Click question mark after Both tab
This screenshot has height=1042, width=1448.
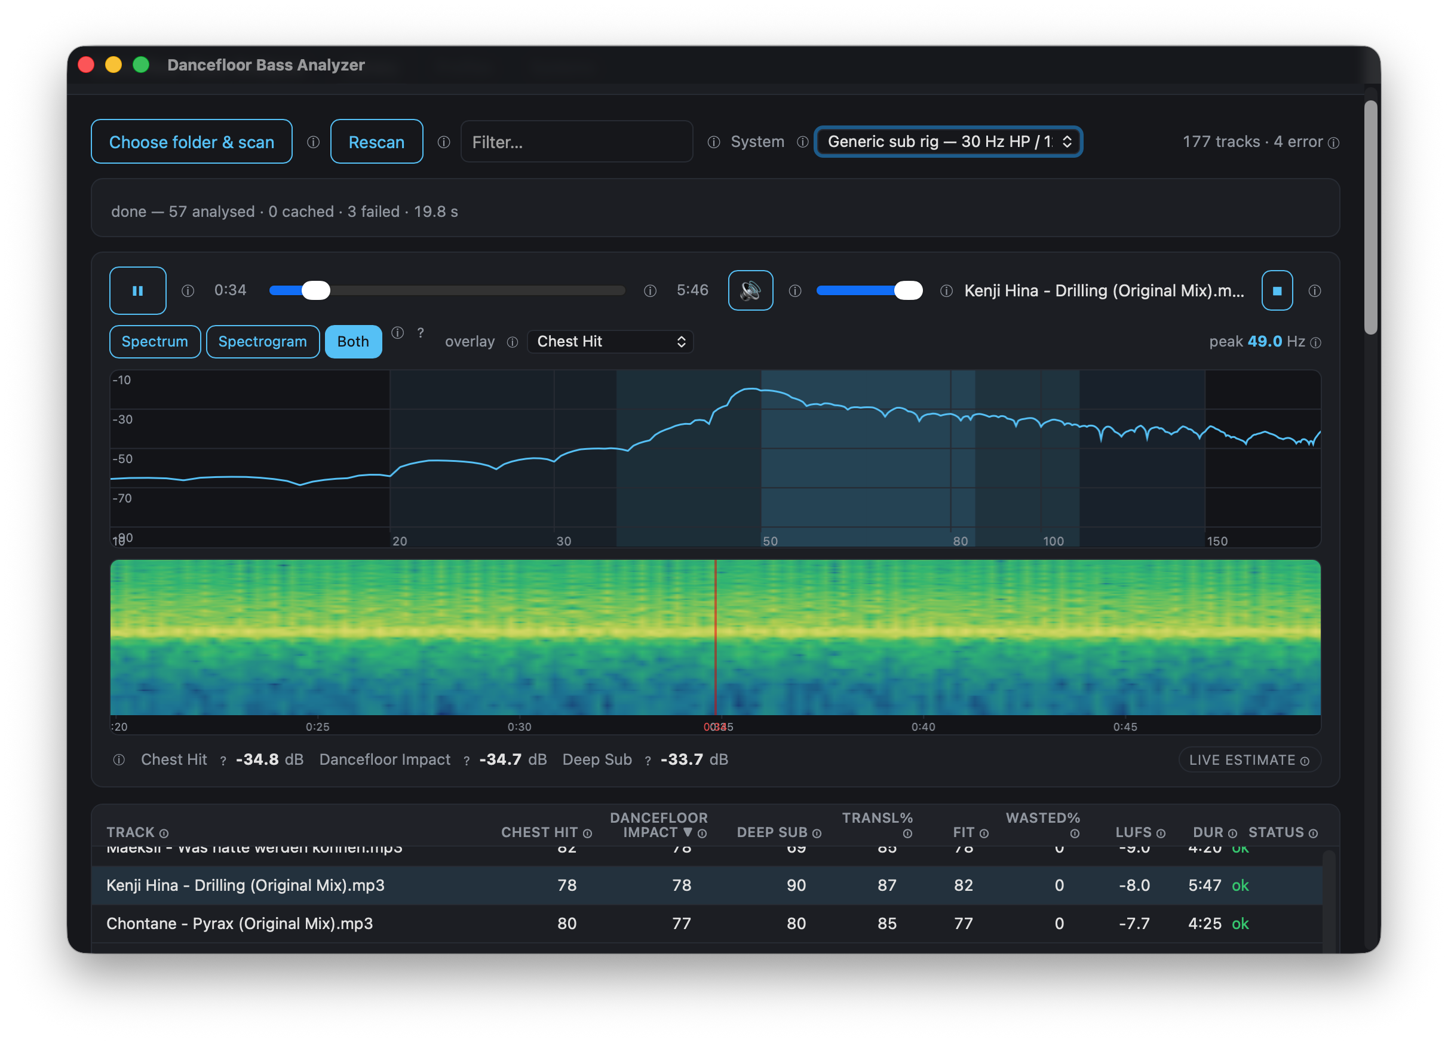(421, 333)
